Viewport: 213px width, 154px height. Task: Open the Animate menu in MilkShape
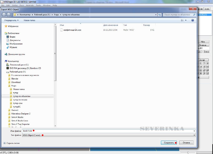pos(30,5)
